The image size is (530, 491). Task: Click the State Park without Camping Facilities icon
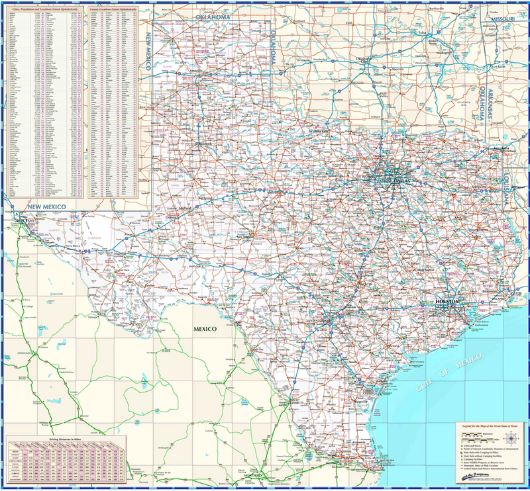(x=461, y=456)
